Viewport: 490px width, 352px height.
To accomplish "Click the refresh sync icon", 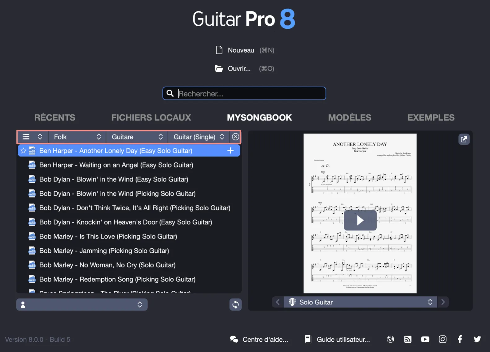I will click(235, 304).
